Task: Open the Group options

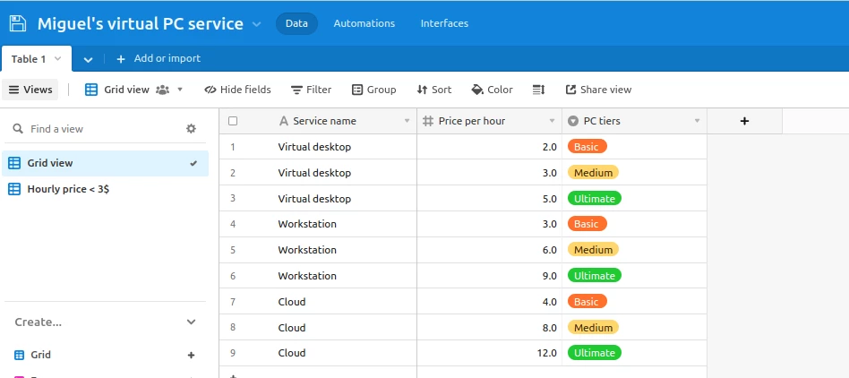Action: [374, 90]
